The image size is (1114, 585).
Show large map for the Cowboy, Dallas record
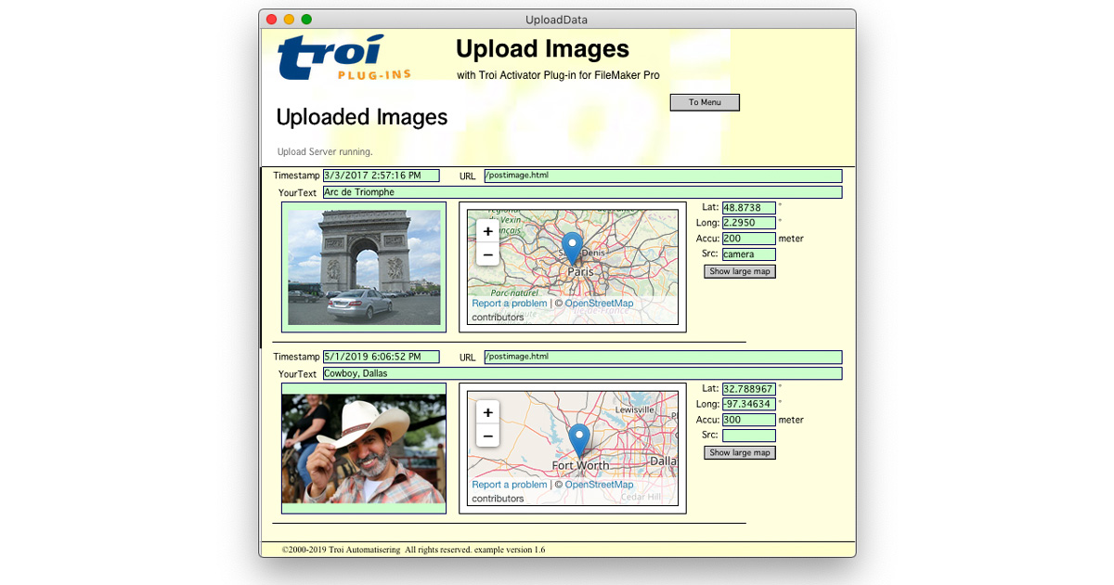739,452
